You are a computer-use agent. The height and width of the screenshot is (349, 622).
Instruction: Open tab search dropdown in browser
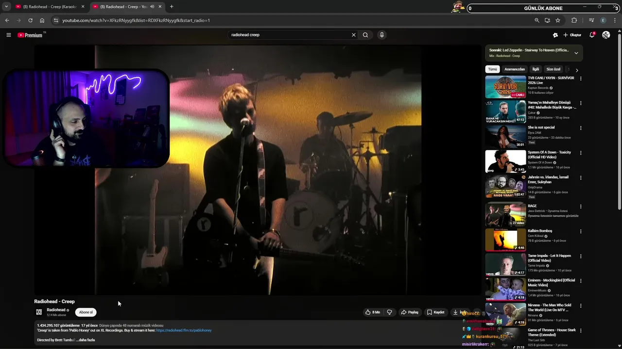tap(6, 7)
